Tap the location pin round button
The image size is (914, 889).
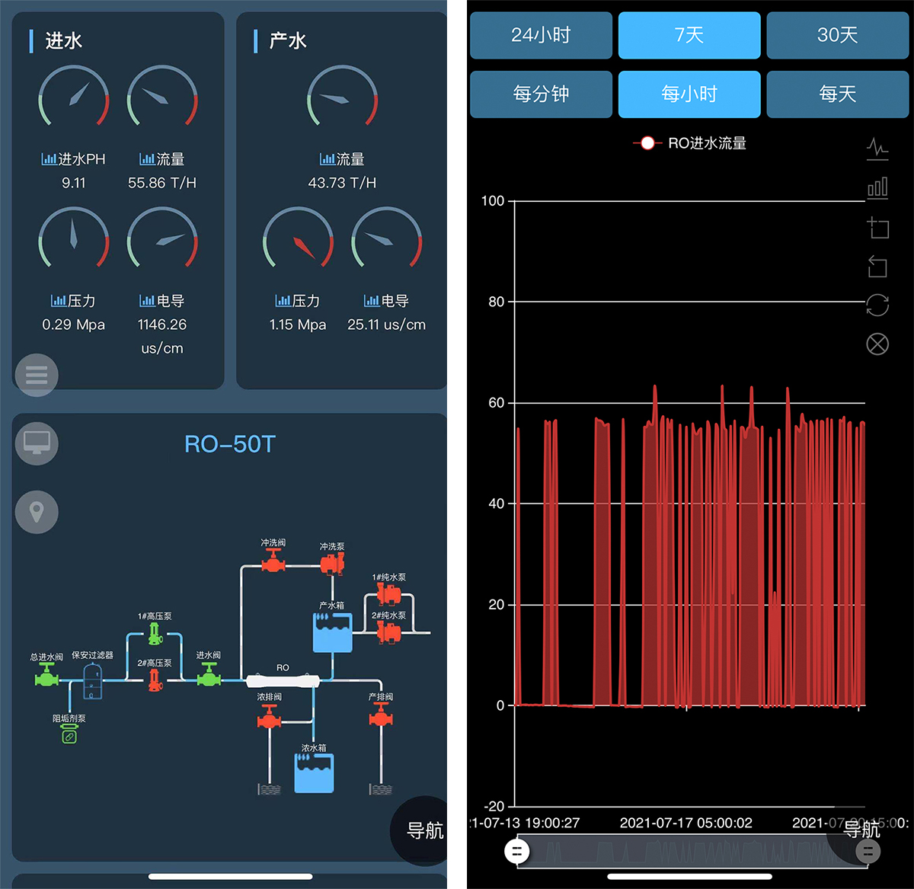37,512
